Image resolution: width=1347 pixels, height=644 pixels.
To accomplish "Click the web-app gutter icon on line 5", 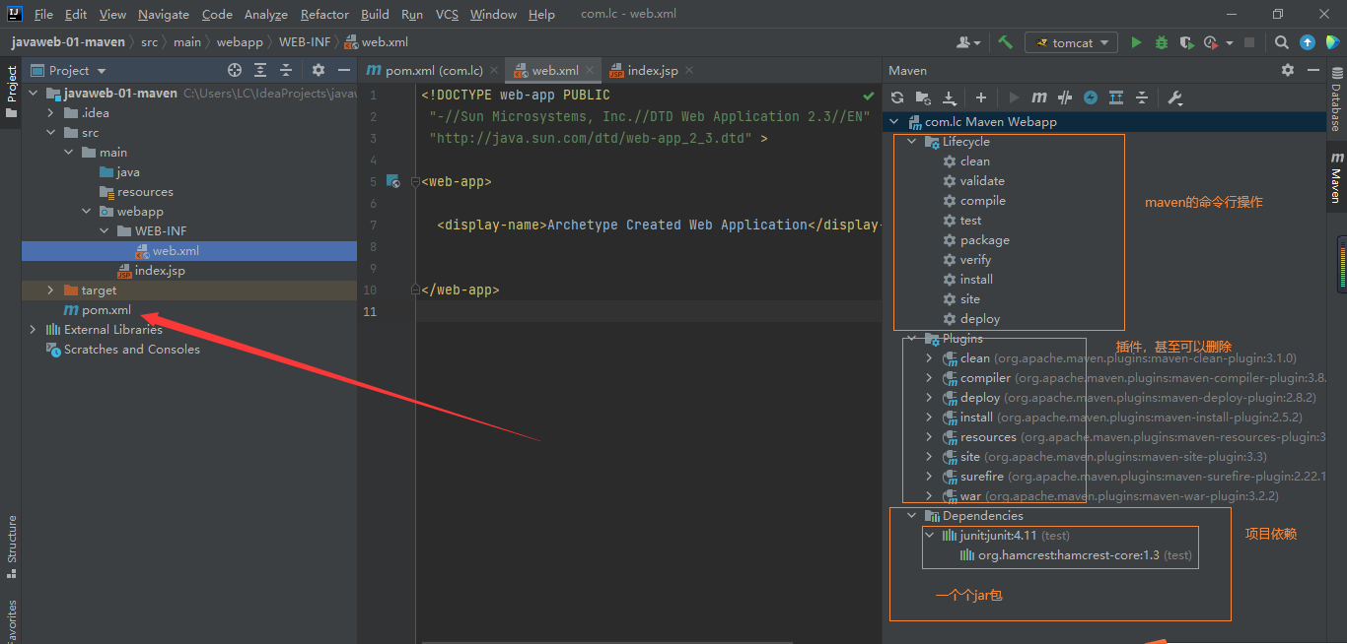I will click(x=393, y=181).
